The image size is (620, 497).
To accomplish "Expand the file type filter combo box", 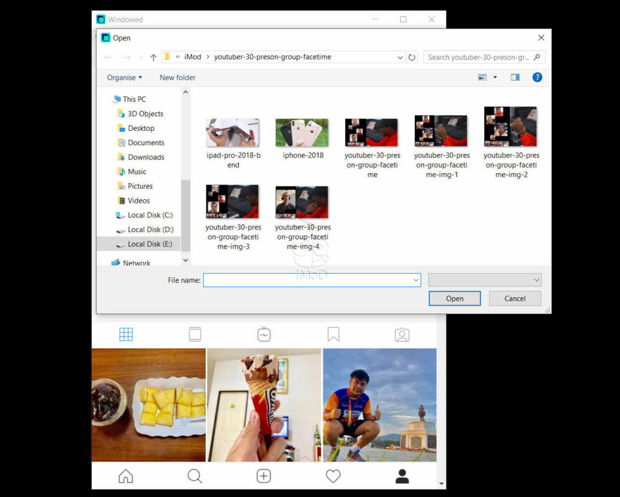I will pyautogui.click(x=484, y=280).
